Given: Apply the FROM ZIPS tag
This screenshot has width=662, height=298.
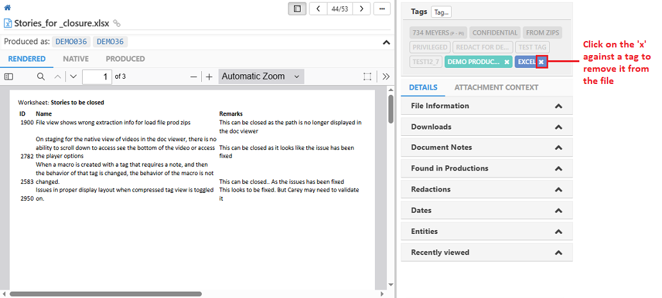Looking at the screenshot, I should 543,33.
